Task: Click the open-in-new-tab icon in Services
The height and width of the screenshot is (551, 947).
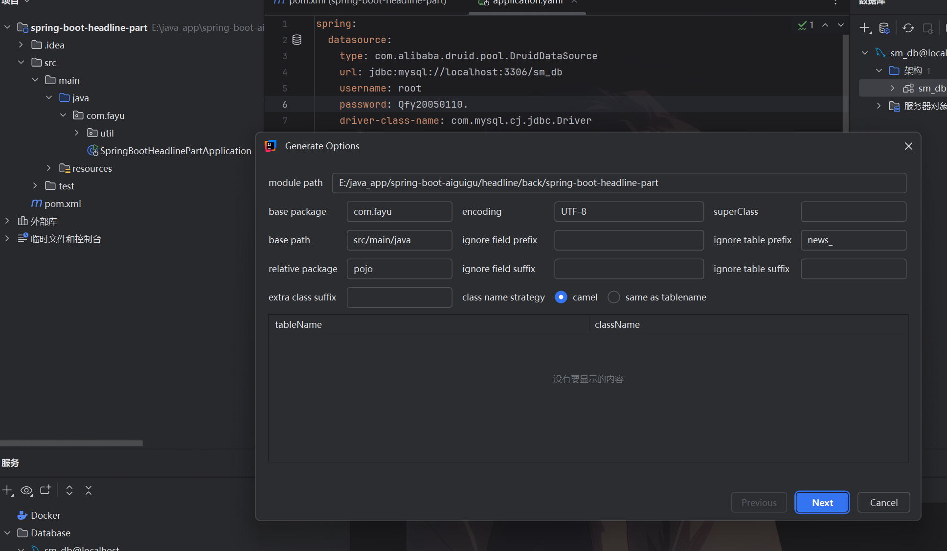Action: [45, 490]
